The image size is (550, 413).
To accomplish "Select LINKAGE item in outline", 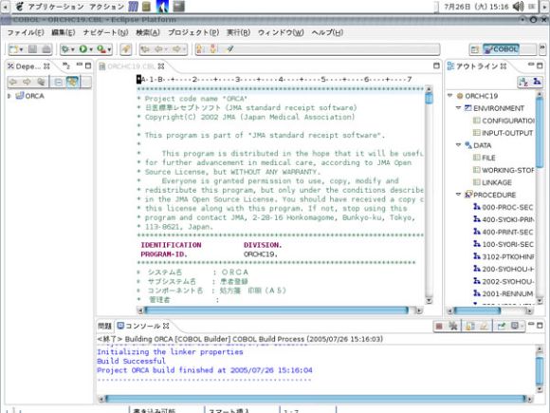I will point(492,182).
